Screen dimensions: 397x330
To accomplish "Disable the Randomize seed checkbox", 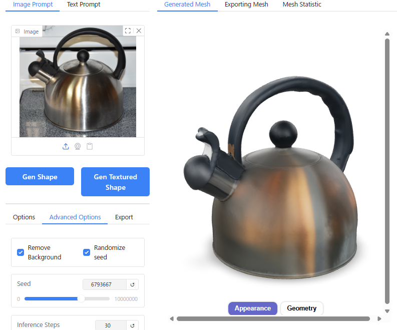I will (x=87, y=252).
